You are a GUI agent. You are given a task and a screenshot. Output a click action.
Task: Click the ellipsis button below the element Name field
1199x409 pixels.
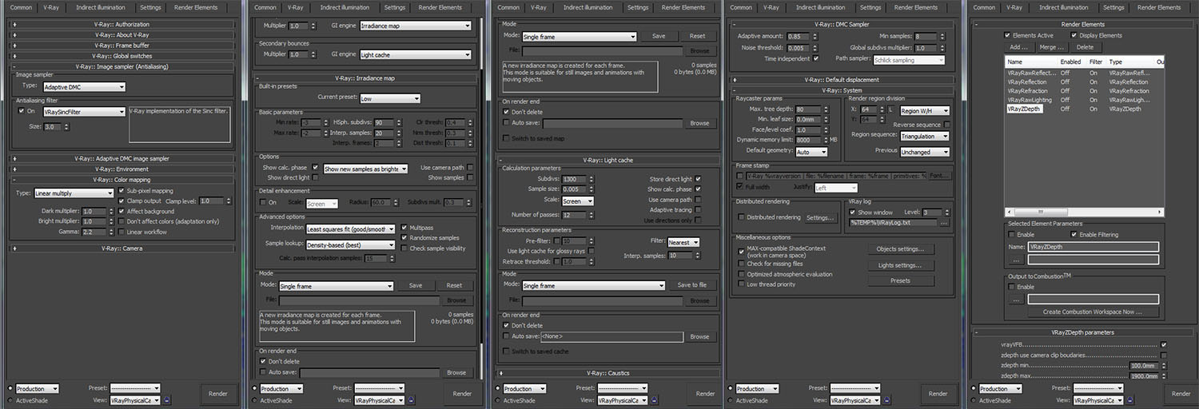[x=1015, y=260]
